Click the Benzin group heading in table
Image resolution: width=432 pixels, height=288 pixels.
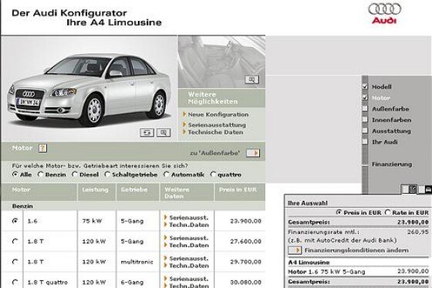22,206
